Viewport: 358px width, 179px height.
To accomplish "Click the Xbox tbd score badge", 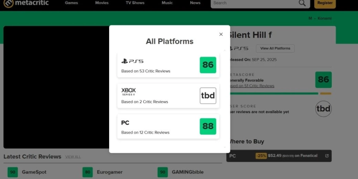I will pos(208,96).
